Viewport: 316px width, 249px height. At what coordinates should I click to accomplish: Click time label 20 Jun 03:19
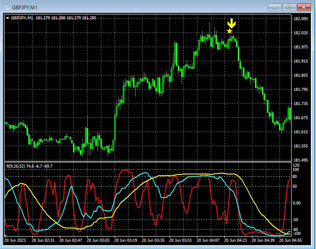pos(125,240)
